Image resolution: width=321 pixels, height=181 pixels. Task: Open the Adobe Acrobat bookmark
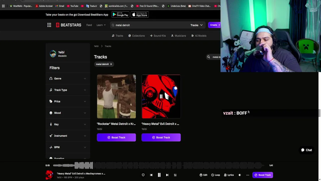pyautogui.click(x=44, y=6)
